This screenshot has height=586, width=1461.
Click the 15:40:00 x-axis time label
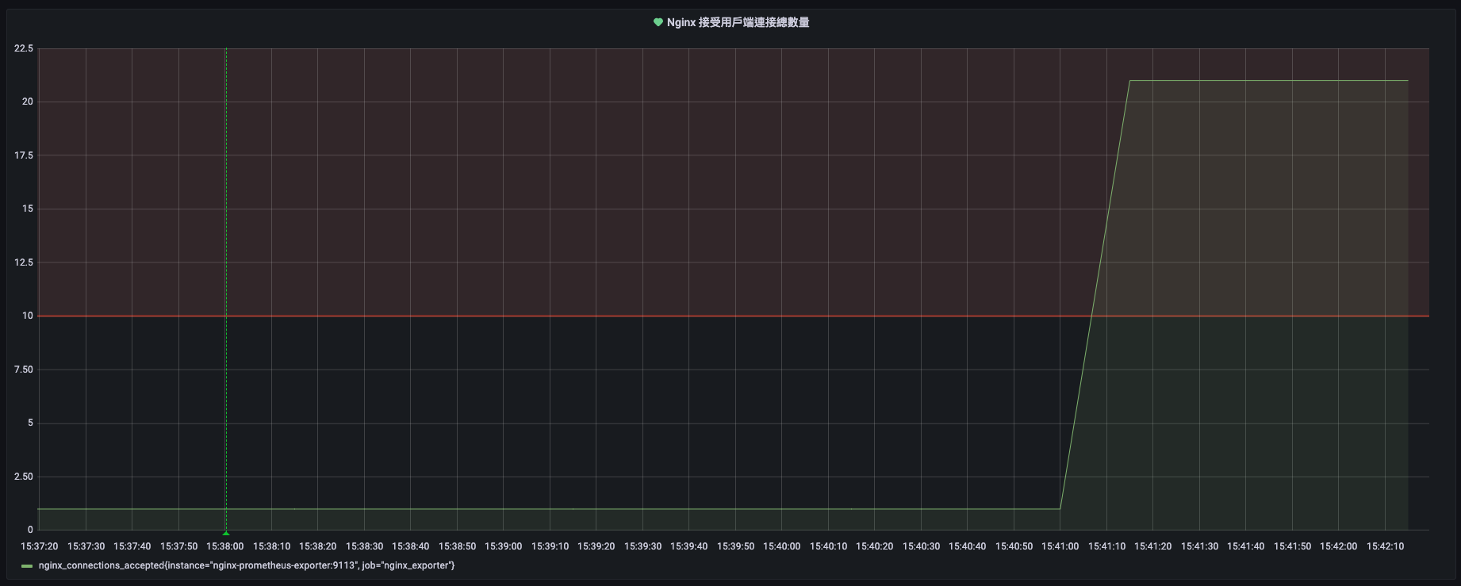tap(781, 546)
